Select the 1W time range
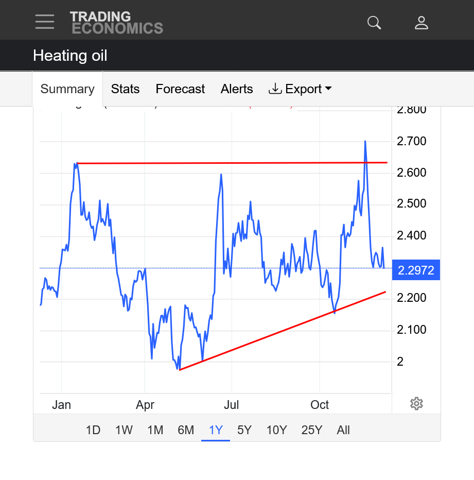 124,430
